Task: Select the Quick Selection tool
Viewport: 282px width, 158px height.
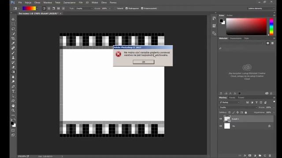Action: (13, 34)
